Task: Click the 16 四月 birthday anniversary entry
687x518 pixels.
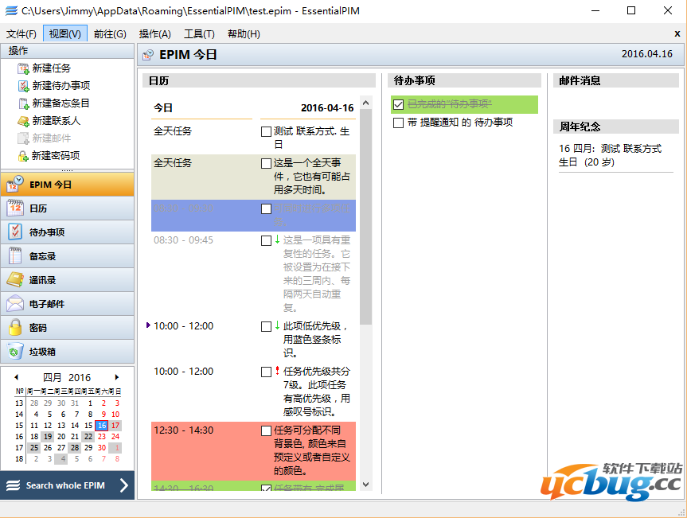Action: (610, 155)
